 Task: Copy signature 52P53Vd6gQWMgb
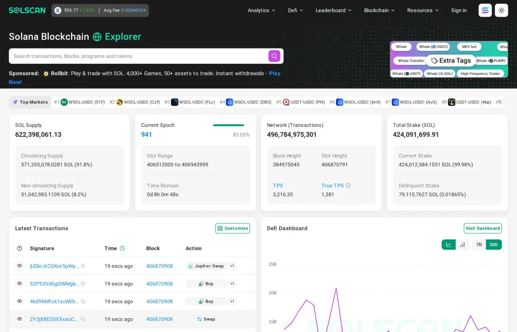(83, 284)
